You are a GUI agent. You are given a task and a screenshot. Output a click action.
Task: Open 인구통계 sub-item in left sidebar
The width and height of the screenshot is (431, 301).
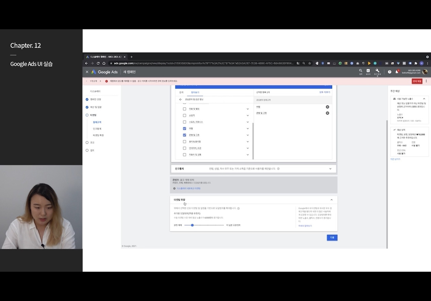point(97,129)
